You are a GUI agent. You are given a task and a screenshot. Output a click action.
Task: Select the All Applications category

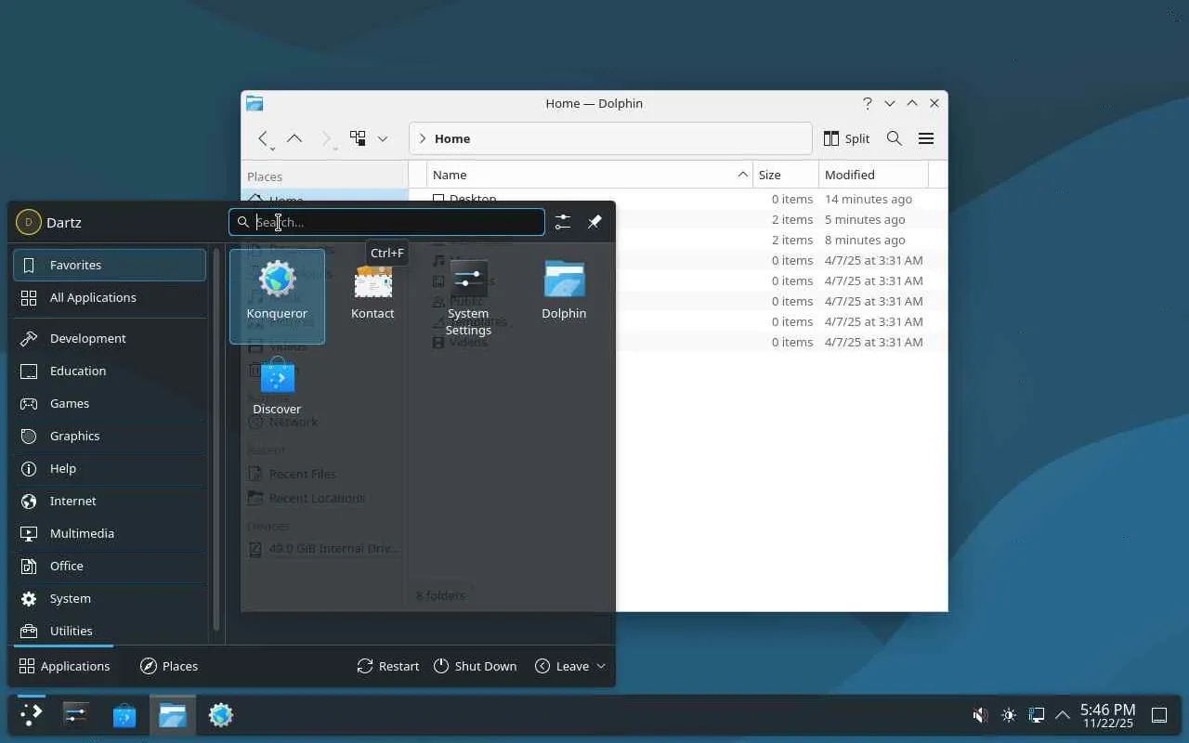pyautogui.click(x=110, y=297)
